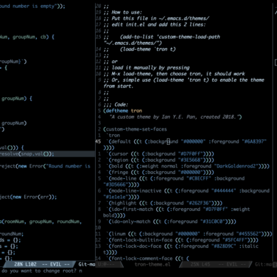
Task: Click the "`(fringe" face definition line
Action: 160,173
